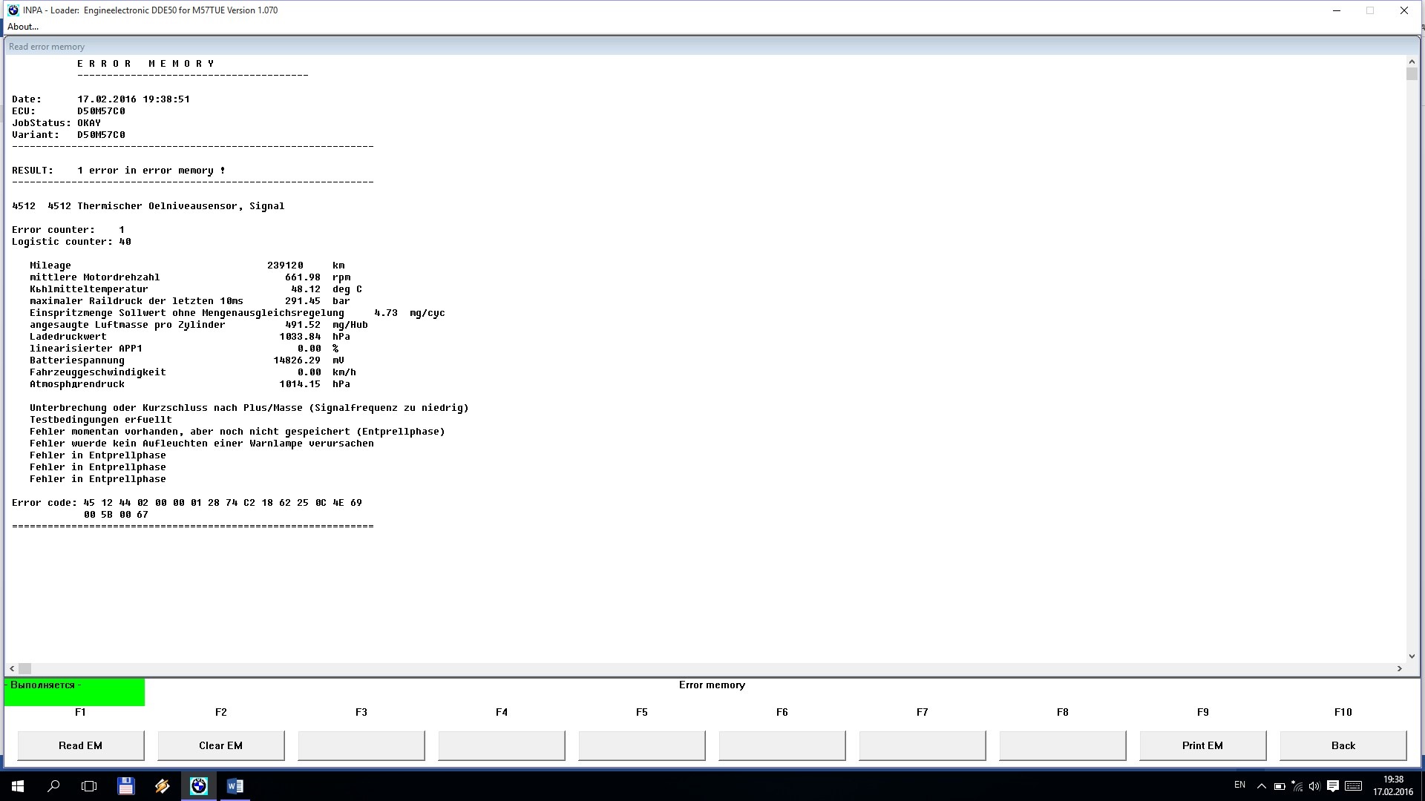Click the F3 function key button

[x=361, y=745]
